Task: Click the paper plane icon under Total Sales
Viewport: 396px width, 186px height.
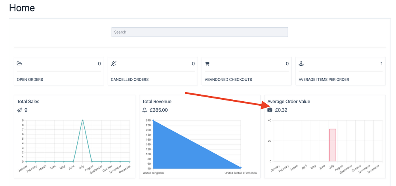Action: click(x=19, y=110)
